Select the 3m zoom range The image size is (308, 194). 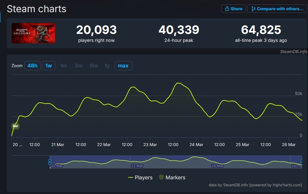[79, 66]
